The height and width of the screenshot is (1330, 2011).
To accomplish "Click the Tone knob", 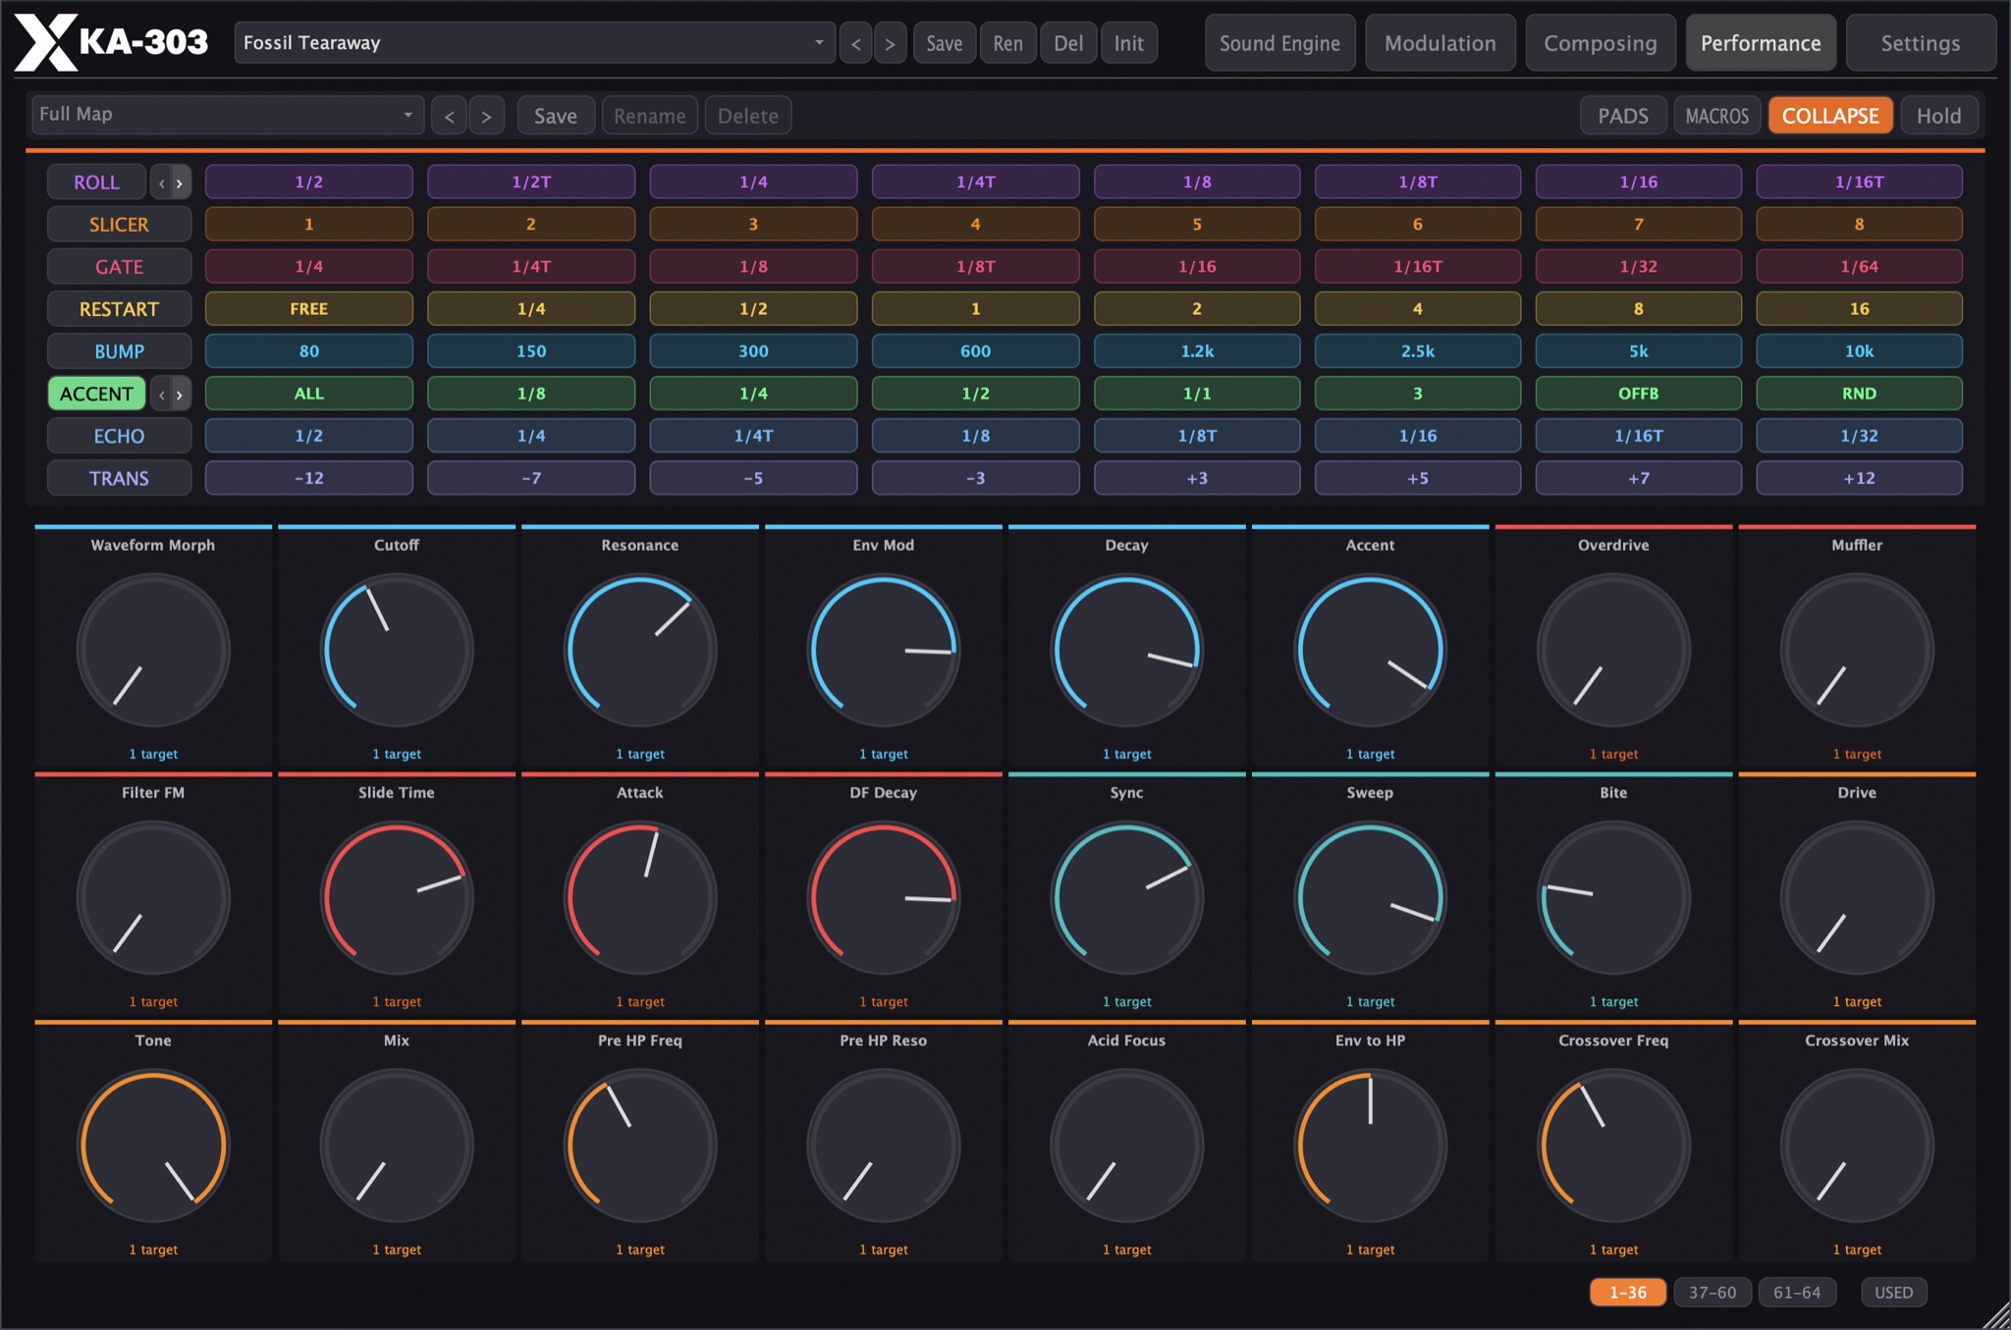I will [x=153, y=1145].
